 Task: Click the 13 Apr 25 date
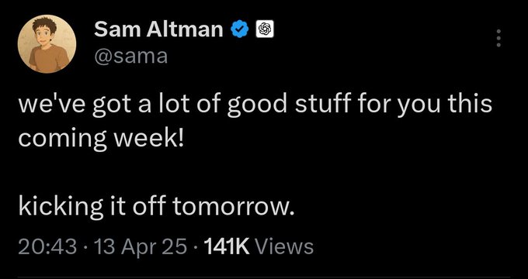pyautogui.click(x=141, y=247)
